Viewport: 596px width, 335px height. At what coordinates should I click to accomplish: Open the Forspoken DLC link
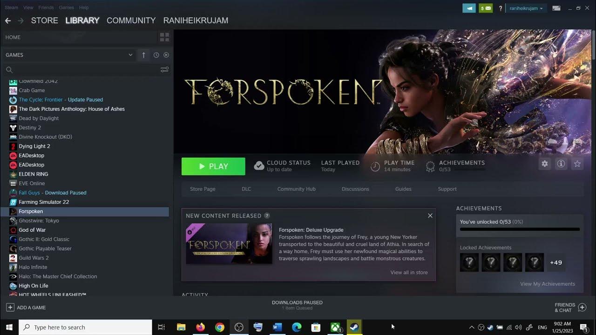tap(246, 189)
